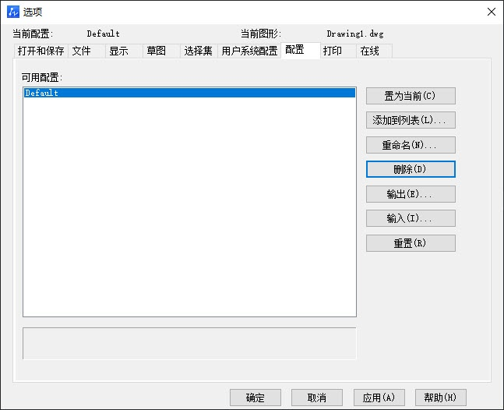
Task: Close the 选项 dialog window
Action: (x=491, y=12)
